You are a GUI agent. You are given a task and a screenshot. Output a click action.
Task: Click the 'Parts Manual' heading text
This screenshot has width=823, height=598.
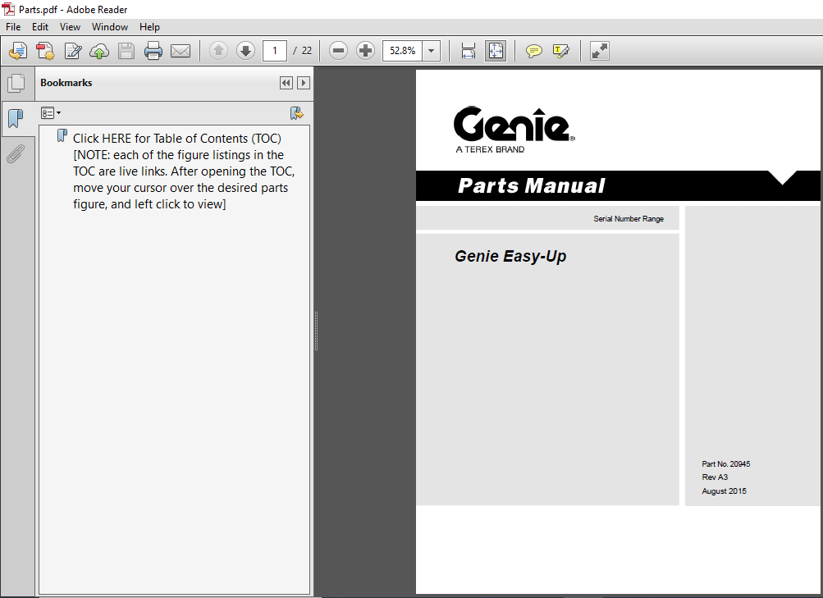(531, 185)
